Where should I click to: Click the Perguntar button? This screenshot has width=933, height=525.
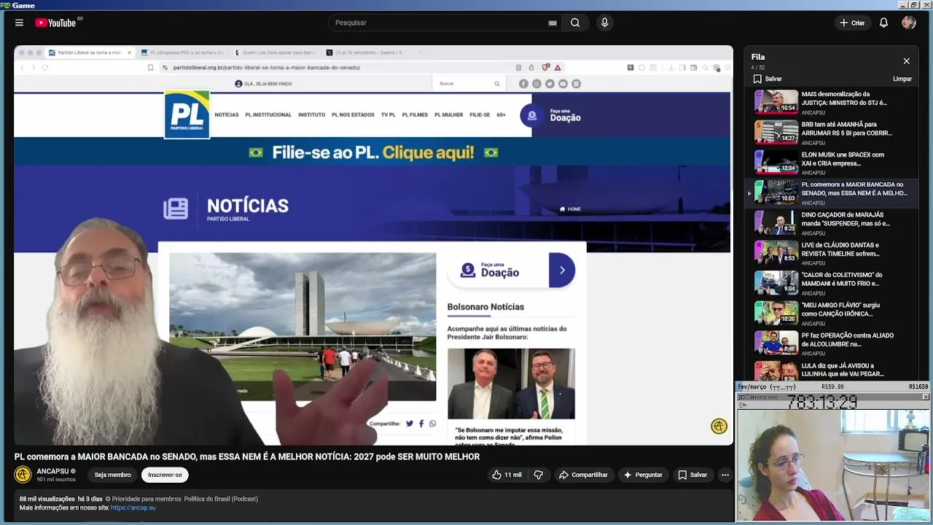pos(642,475)
